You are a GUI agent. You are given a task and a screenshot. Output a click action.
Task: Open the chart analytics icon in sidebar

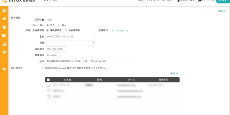click(x=4, y=44)
